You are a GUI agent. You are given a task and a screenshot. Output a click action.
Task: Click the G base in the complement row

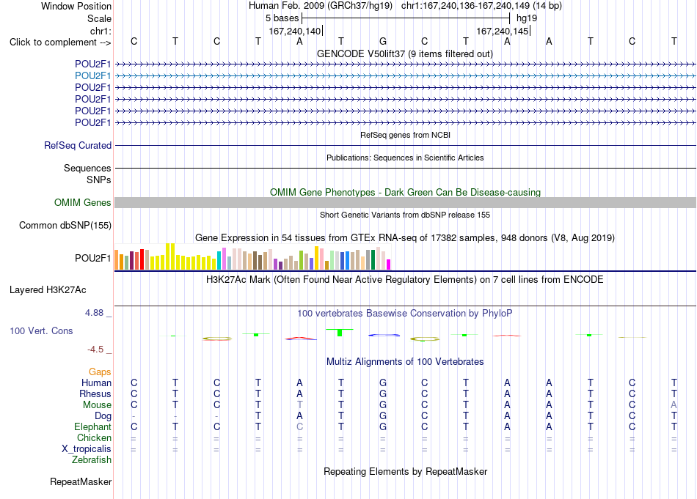pyautogui.click(x=383, y=42)
